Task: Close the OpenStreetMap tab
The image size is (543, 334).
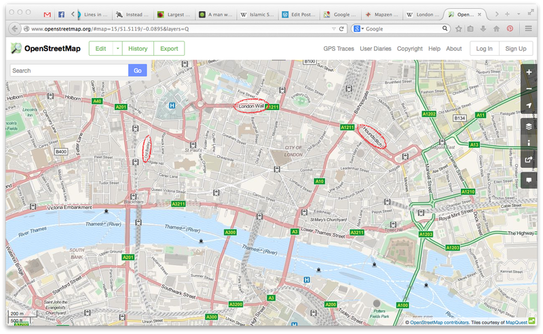Action: click(x=479, y=14)
